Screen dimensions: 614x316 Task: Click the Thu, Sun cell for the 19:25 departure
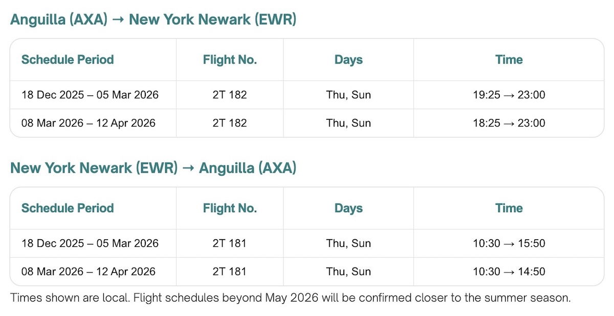[x=348, y=95]
